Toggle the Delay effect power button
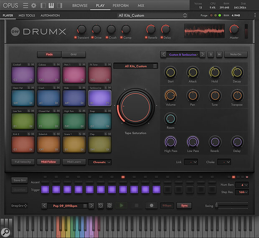The image size is (259, 238). (x=162, y=37)
